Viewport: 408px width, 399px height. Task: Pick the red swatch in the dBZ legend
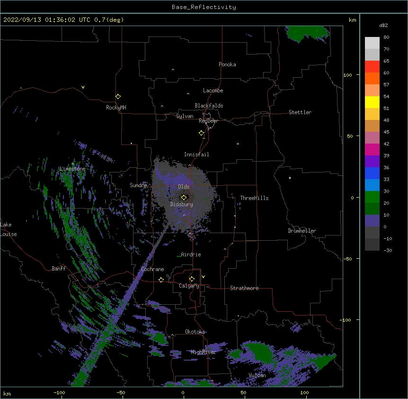coord(372,67)
